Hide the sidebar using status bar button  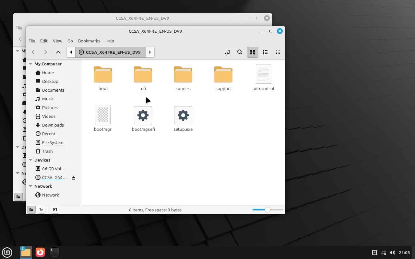point(55,210)
